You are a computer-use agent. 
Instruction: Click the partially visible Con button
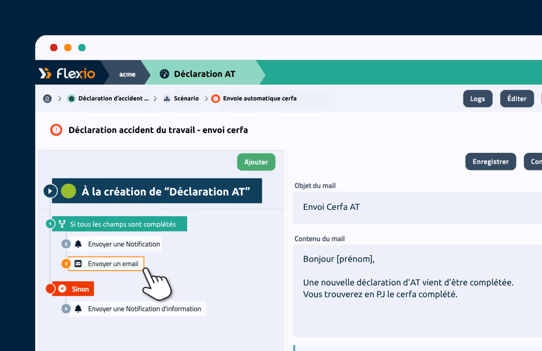click(x=533, y=161)
